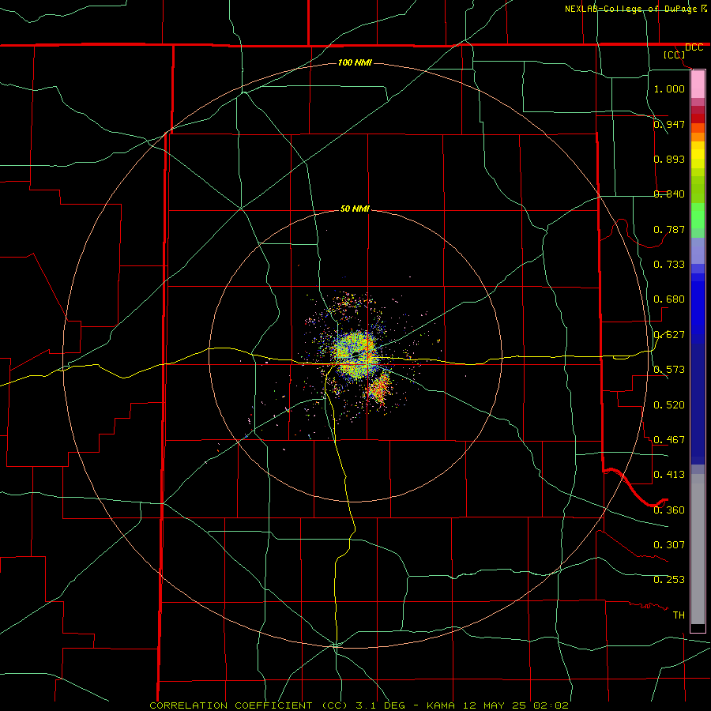Viewport: 711px width, 711px height.
Task: Click the 0.947 scale value
Action: coord(669,124)
